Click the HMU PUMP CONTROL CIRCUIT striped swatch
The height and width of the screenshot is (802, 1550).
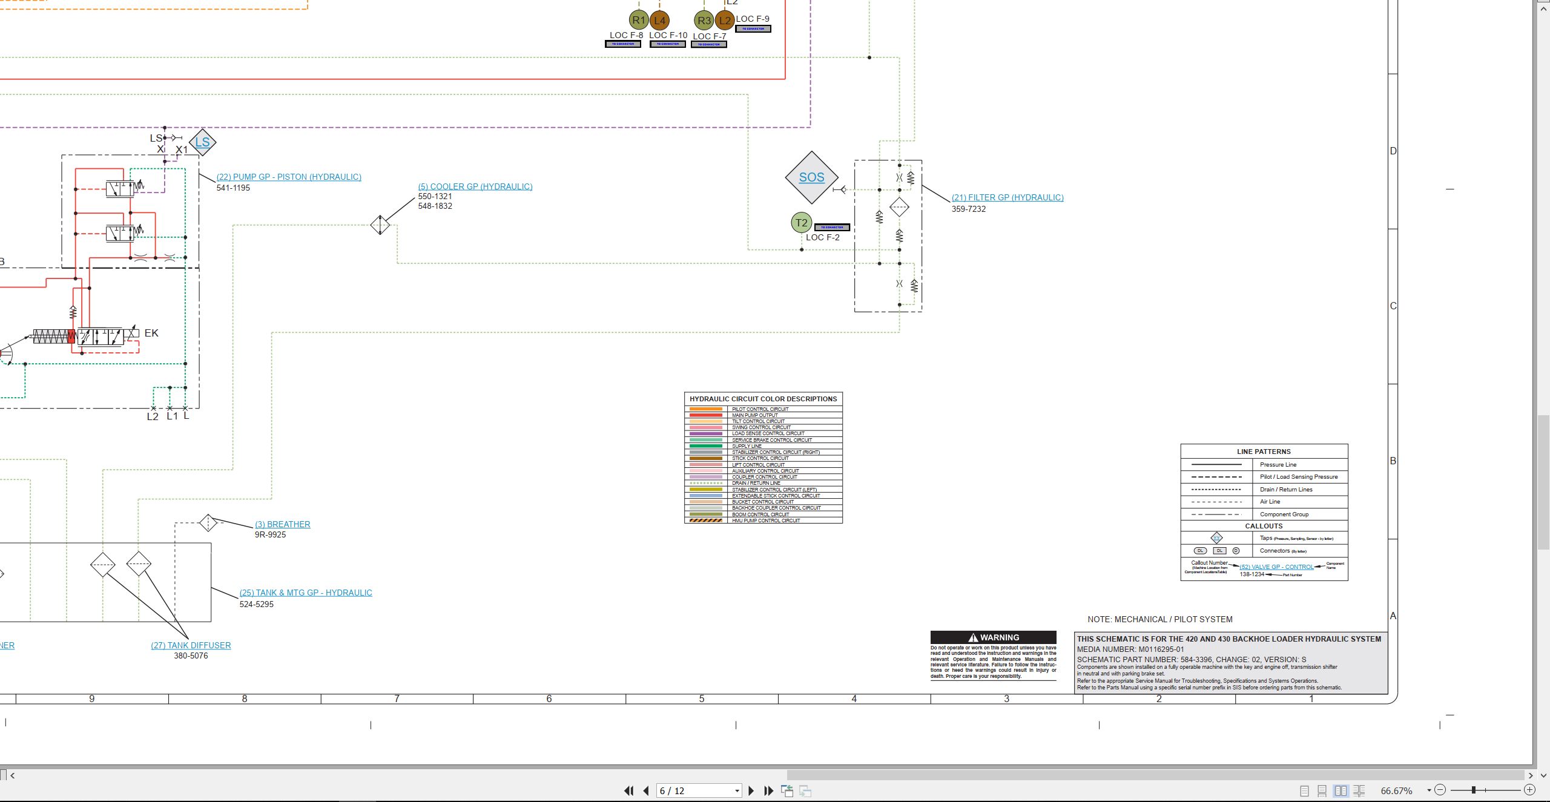pos(706,521)
